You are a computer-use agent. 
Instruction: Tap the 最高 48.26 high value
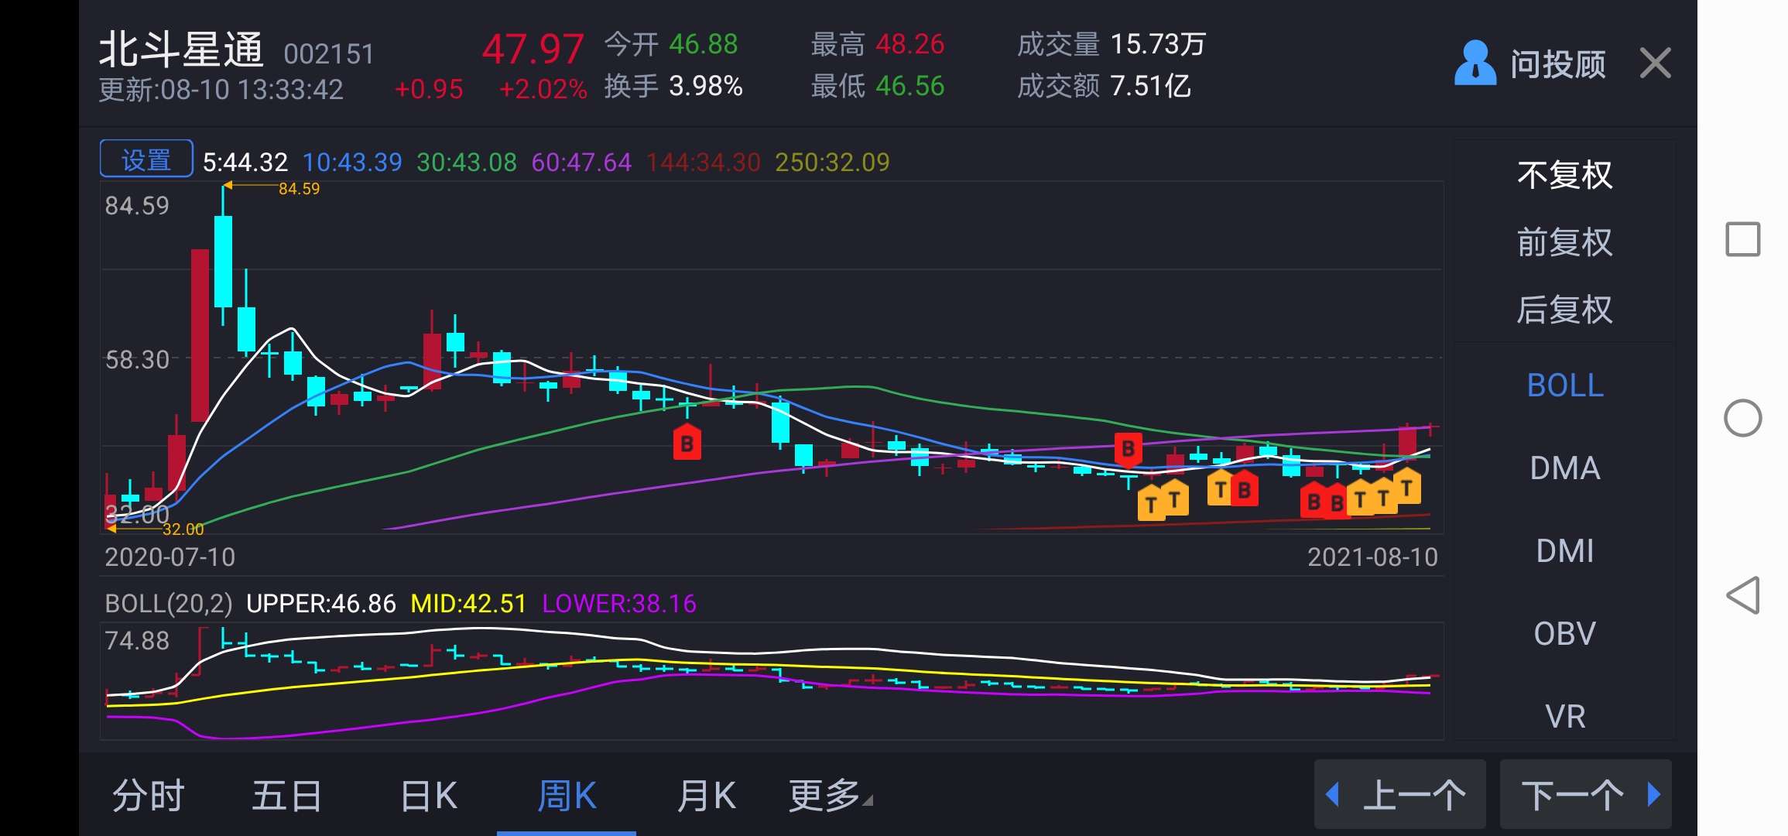click(878, 45)
